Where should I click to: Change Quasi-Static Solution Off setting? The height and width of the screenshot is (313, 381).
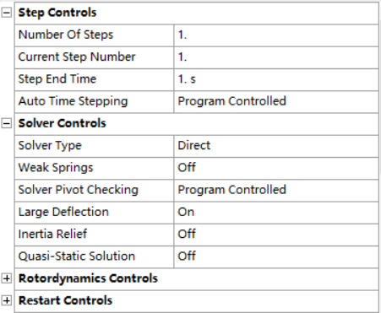(276, 256)
